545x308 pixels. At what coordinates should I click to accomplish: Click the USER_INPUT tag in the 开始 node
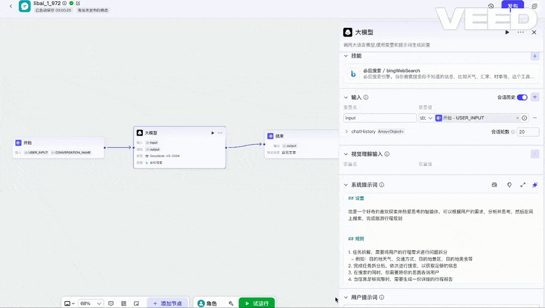tap(37, 153)
